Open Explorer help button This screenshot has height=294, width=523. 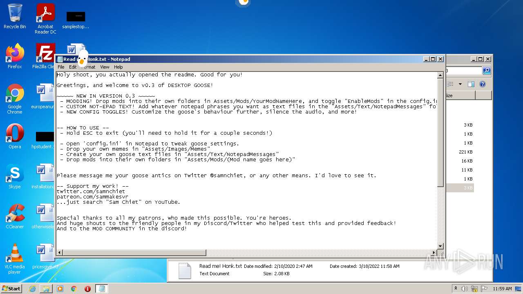[482, 84]
